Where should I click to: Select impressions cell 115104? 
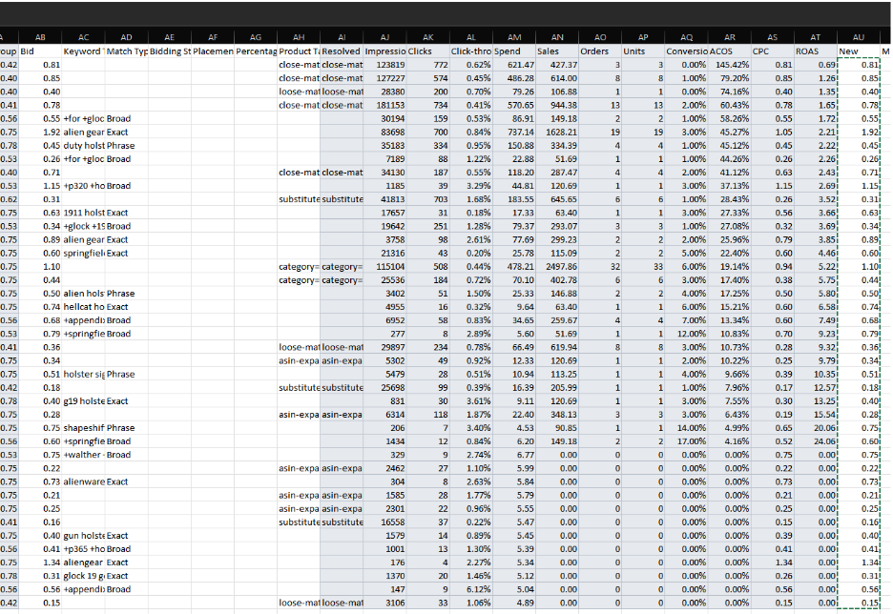385,266
